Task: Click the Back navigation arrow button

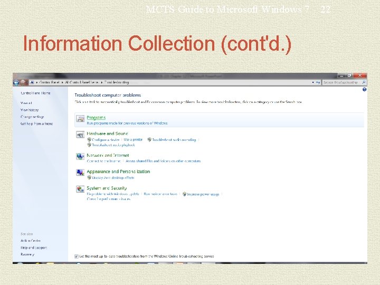Action: [x=16, y=83]
